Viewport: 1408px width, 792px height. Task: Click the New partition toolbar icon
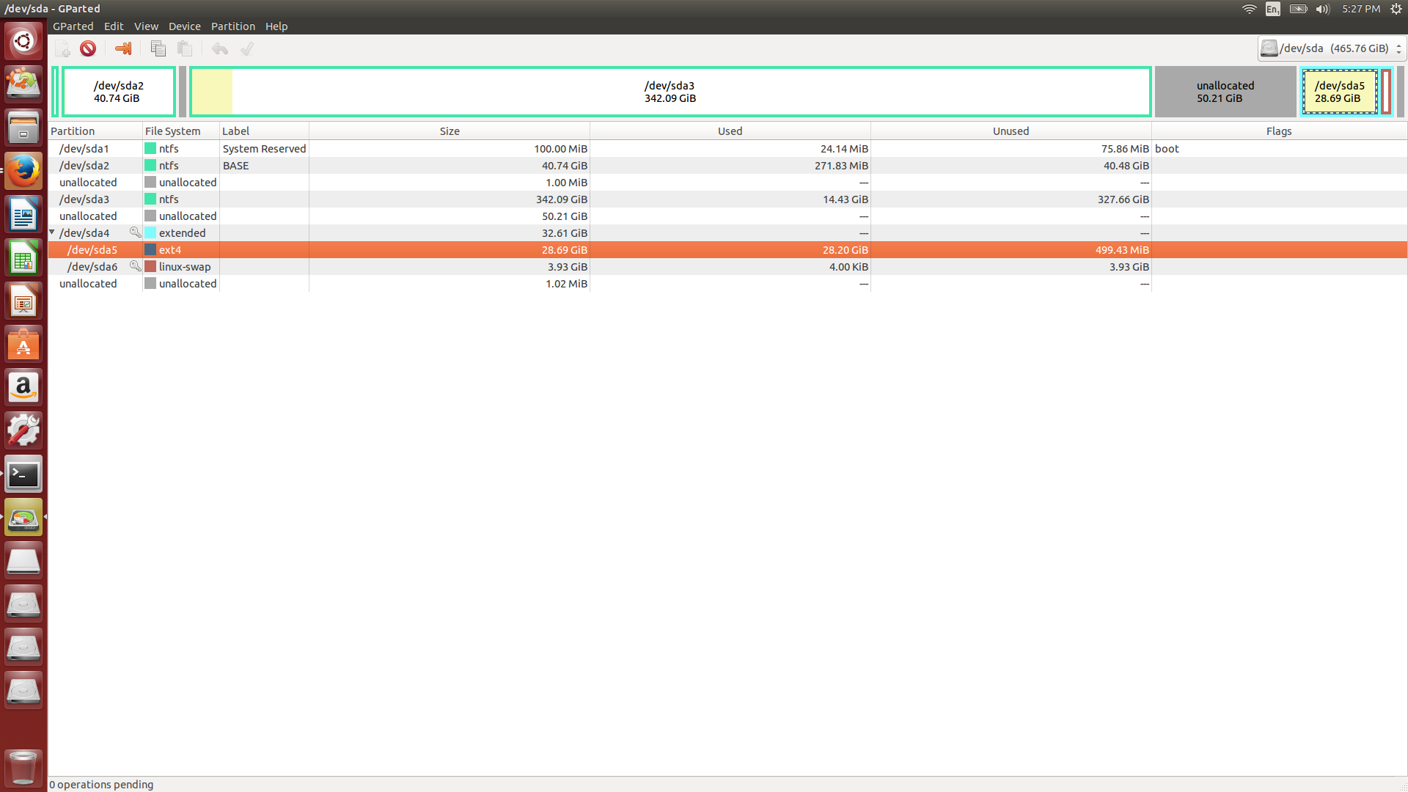63,49
